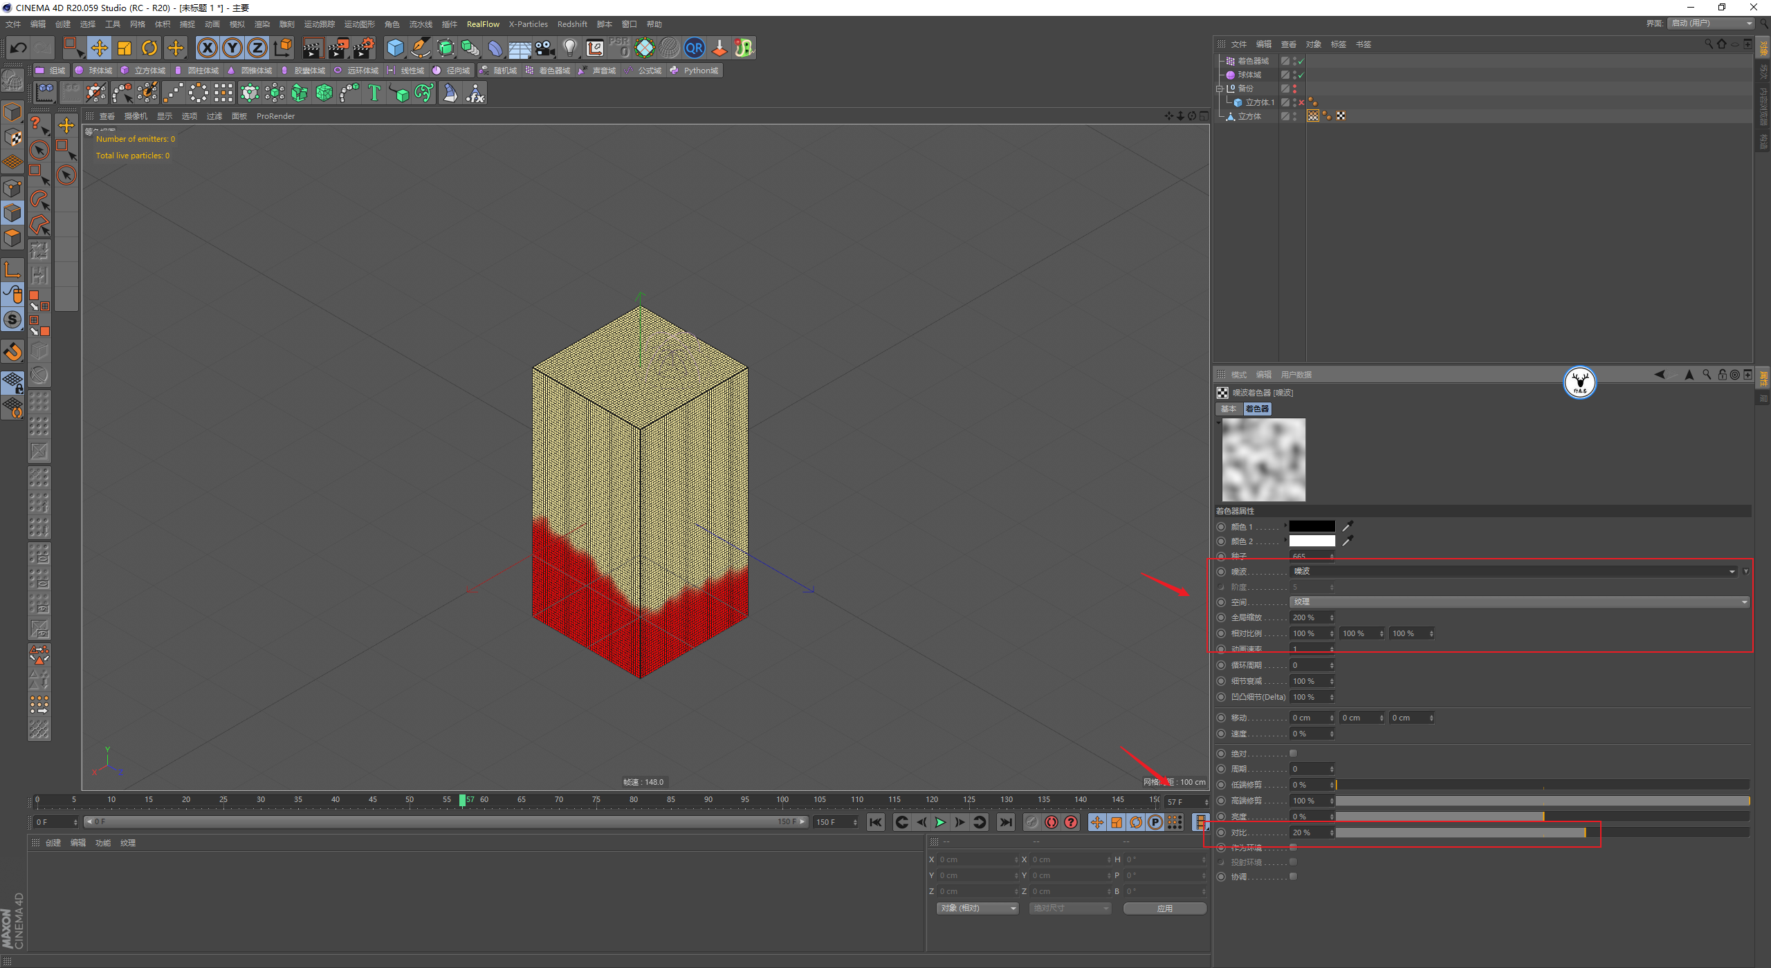Open the 对象 (相对) coordinate dropdown

pos(978,908)
